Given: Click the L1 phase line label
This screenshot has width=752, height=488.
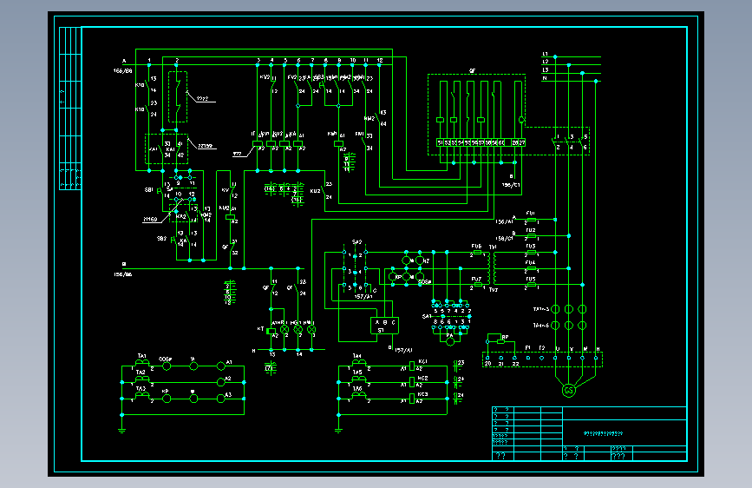Looking at the screenshot, I should point(546,55).
